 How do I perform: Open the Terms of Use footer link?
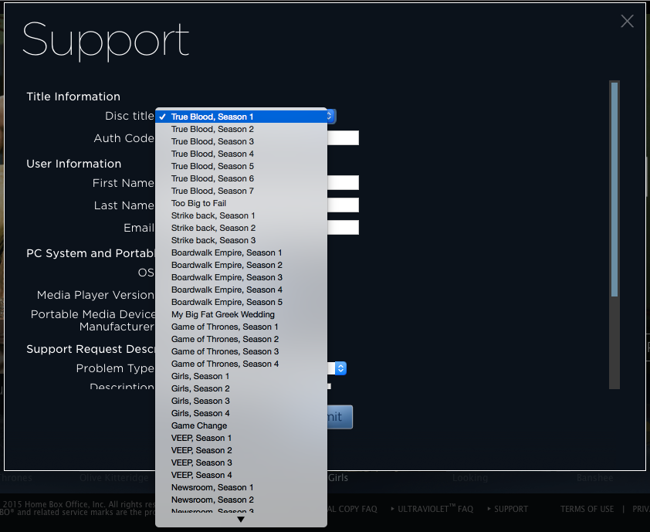coord(587,509)
